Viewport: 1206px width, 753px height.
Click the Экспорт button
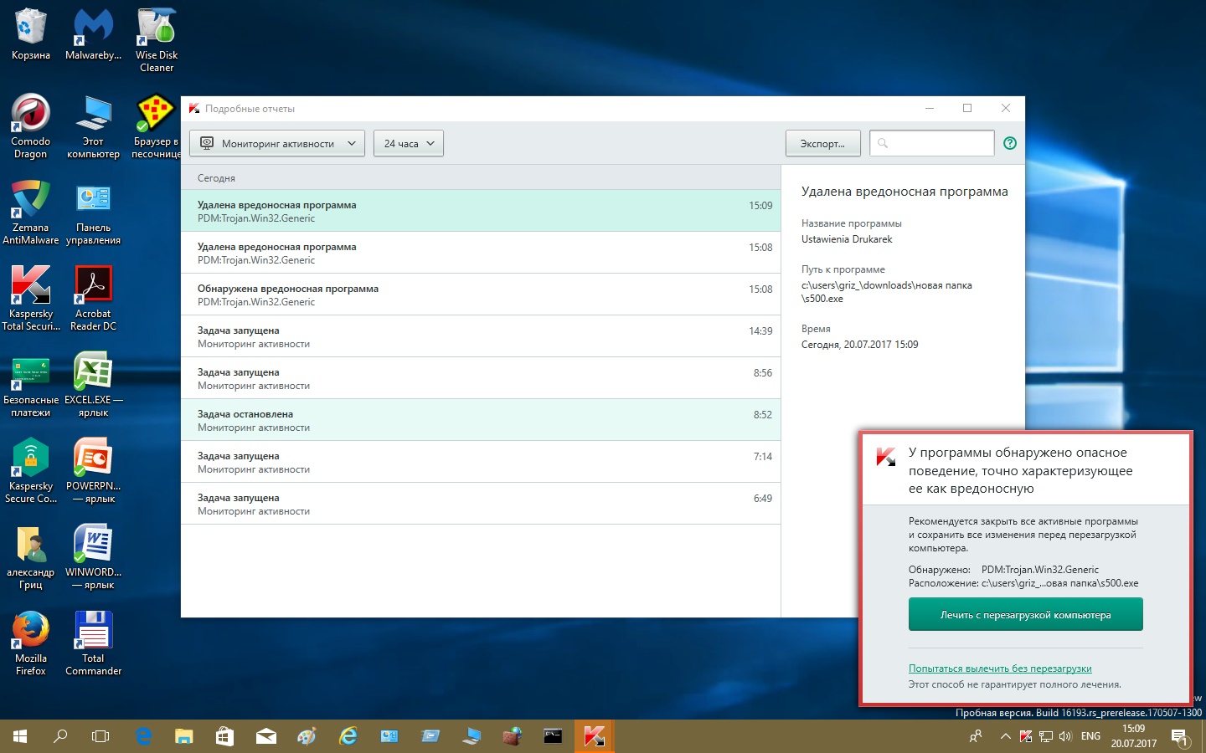point(822,143)
